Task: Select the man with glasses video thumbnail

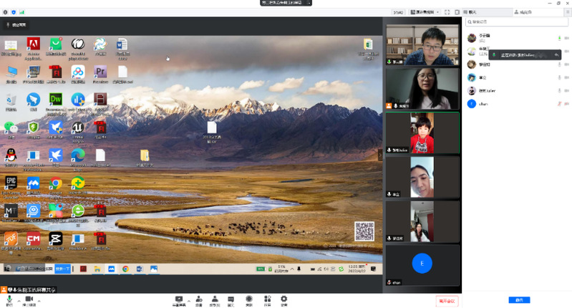Action: coord(422,44)
